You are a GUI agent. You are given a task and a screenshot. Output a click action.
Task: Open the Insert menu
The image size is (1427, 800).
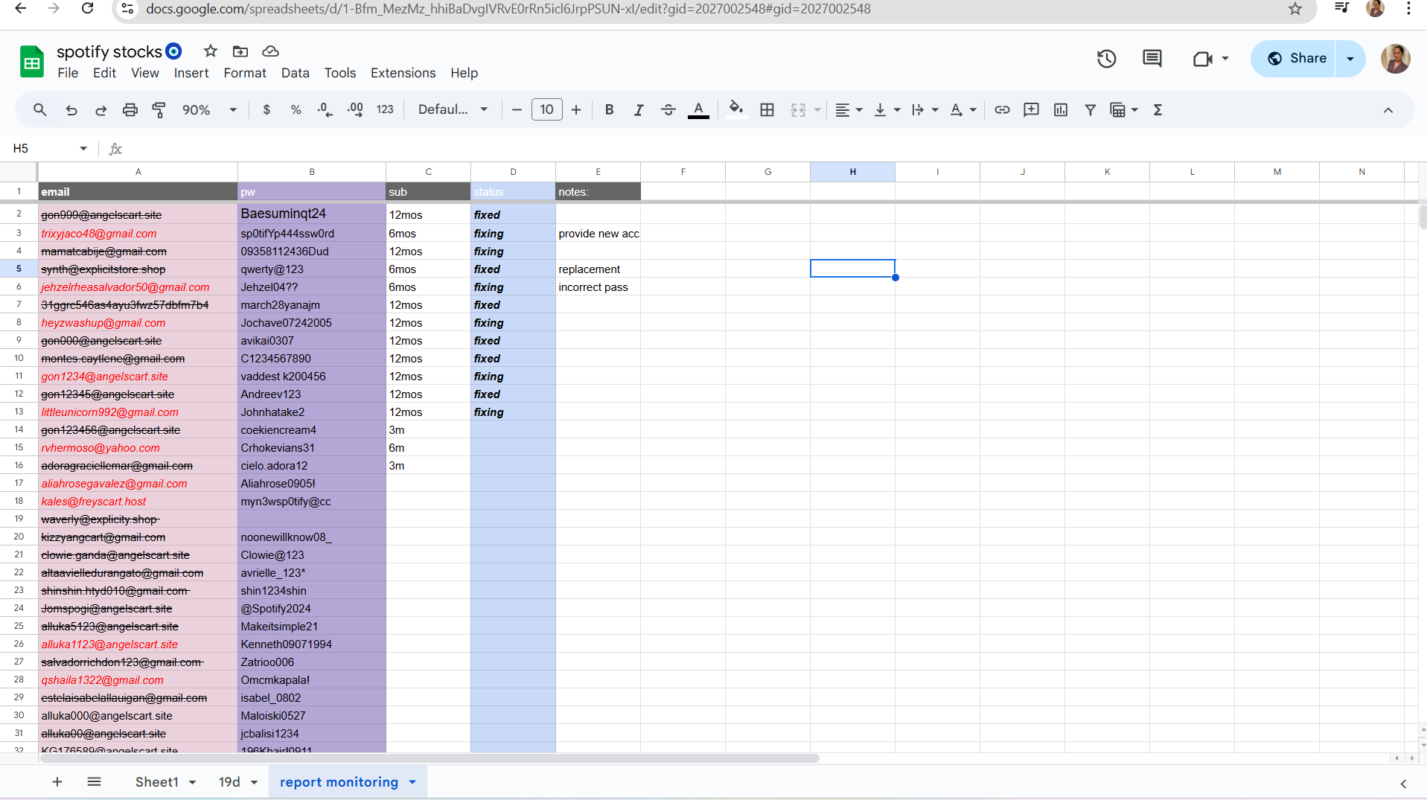coord(191,73)
